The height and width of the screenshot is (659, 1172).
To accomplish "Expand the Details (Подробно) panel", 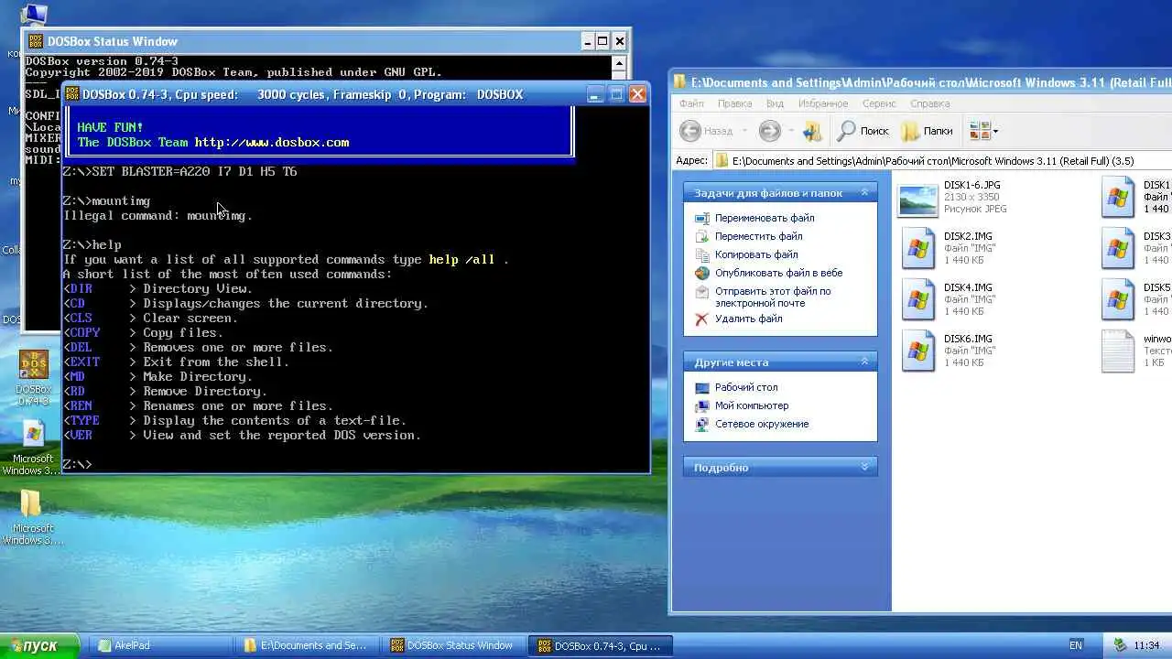I will coord(863,468).
